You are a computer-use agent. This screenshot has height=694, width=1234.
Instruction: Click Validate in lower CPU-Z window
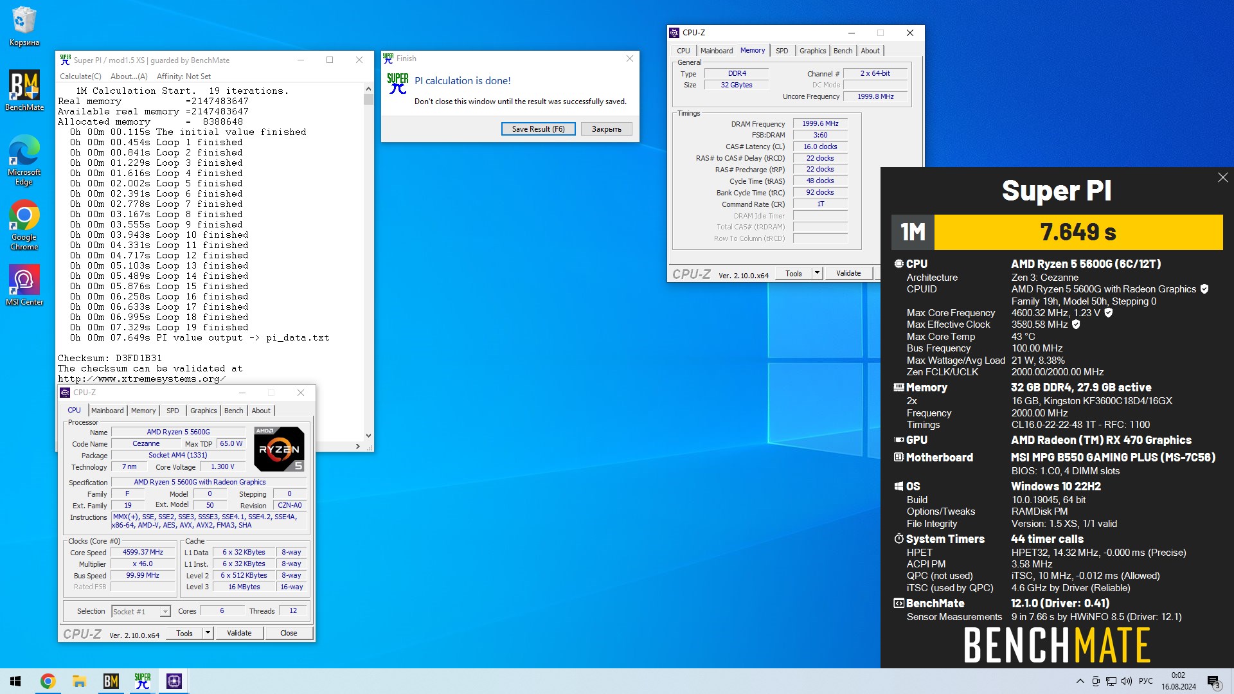tap(239, 633)
